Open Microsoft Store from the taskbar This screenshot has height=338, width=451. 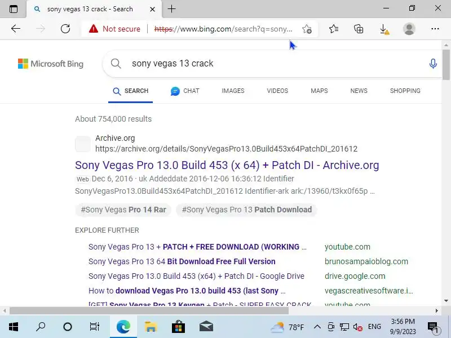tap(178, 327)
